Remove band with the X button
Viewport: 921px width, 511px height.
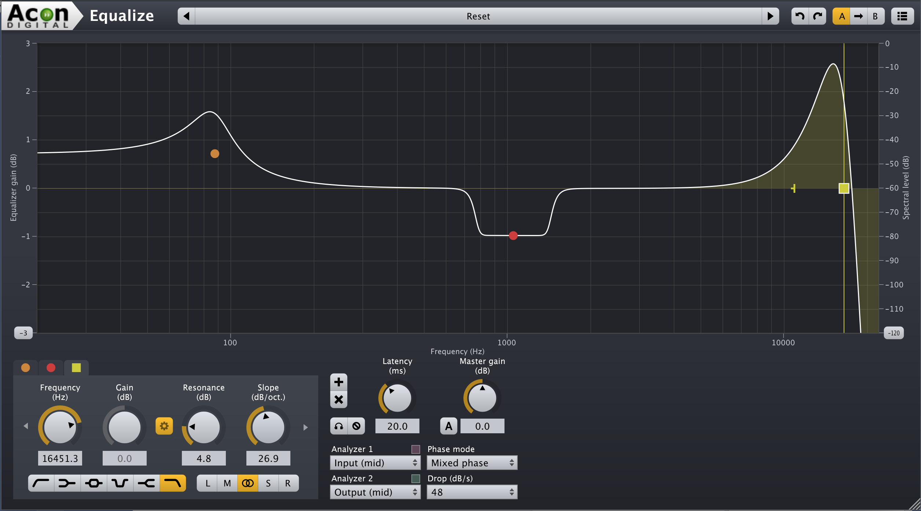pos(338,400)
